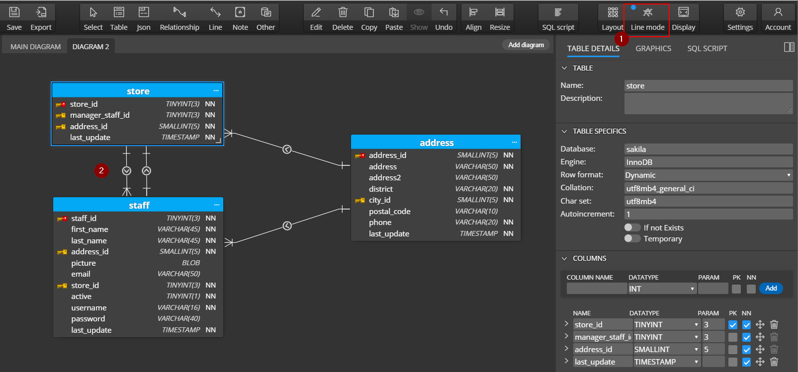Delete the selection with the toolbar trash icon
This screenshot has width=798, height=372.
coord(343,12)
